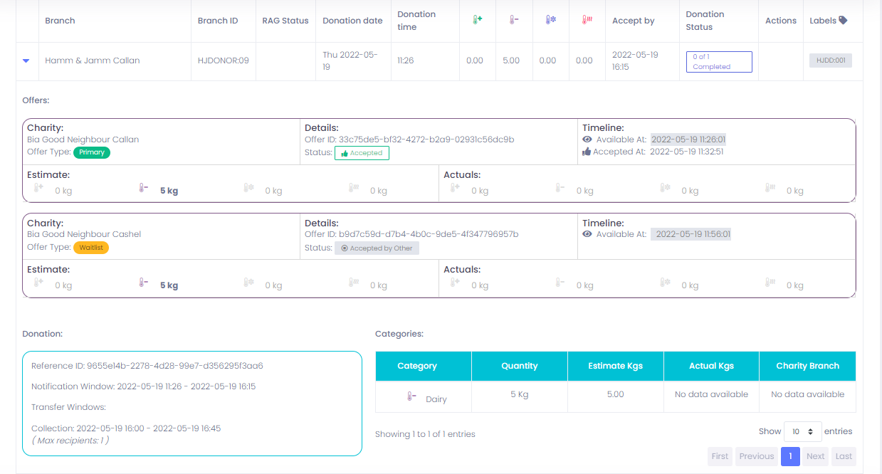Click the frozen estimate icon in Cashel offer
The width and height of the screenshot is (882, 474).
[x=248, y=283]
